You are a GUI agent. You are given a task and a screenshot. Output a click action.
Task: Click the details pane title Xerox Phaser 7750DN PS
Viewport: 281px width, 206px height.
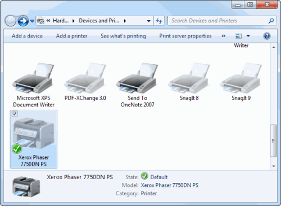[x=80, y=177]
